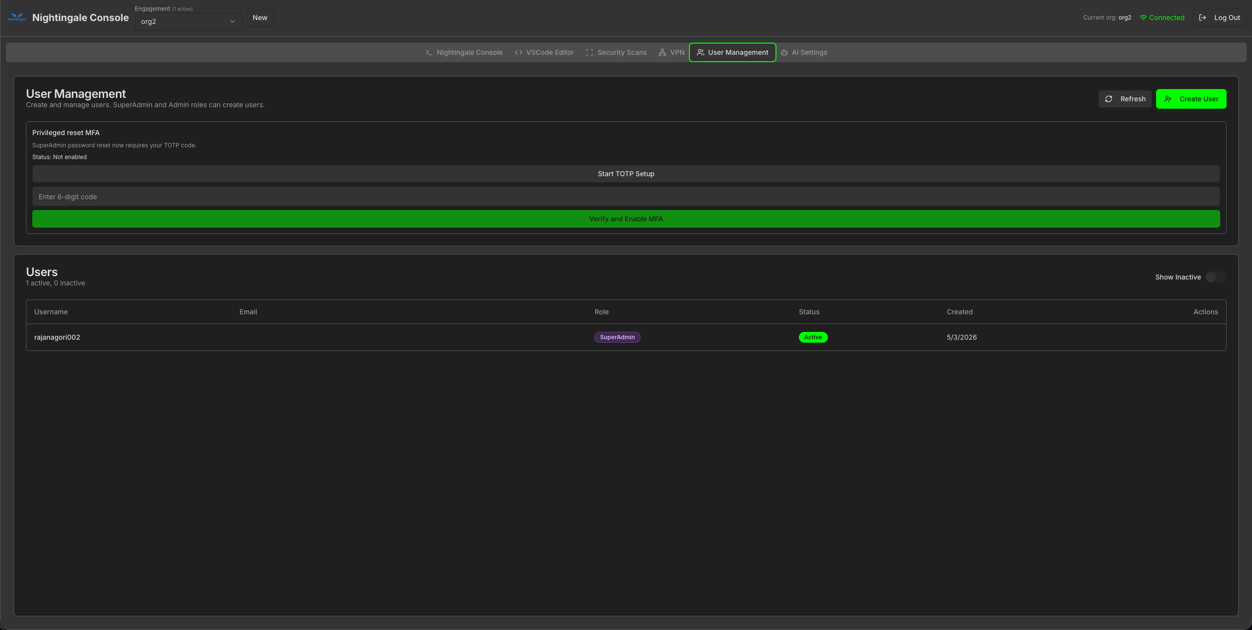Open the VSCode Editor tab
The width and height of the screenshot is (1252, 630).
coord(544,52)
